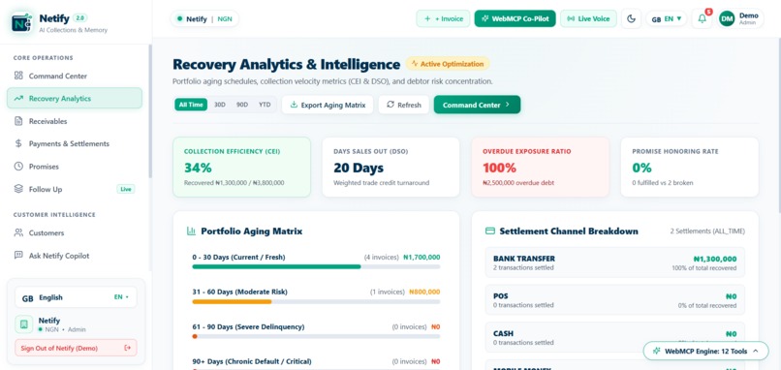Image resolution: width=781 pixels, height=370 pixels.
Task: Switch to the YTD time range
Action: (x=265, y=105)
